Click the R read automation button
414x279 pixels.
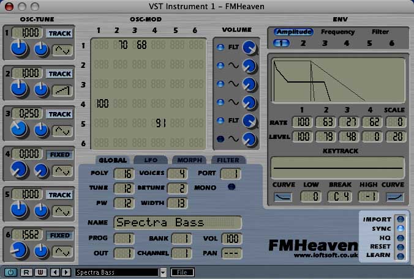(x=26, y=272)
